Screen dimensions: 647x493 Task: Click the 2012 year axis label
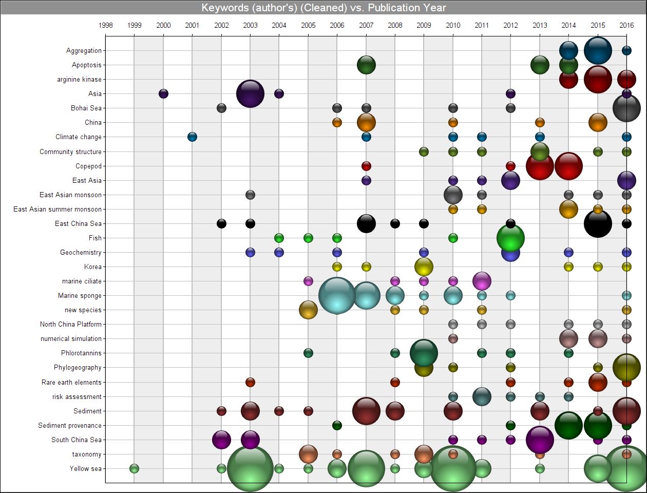(510, 25)
